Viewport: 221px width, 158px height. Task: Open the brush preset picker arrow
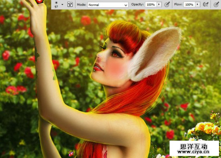(62, 4)
